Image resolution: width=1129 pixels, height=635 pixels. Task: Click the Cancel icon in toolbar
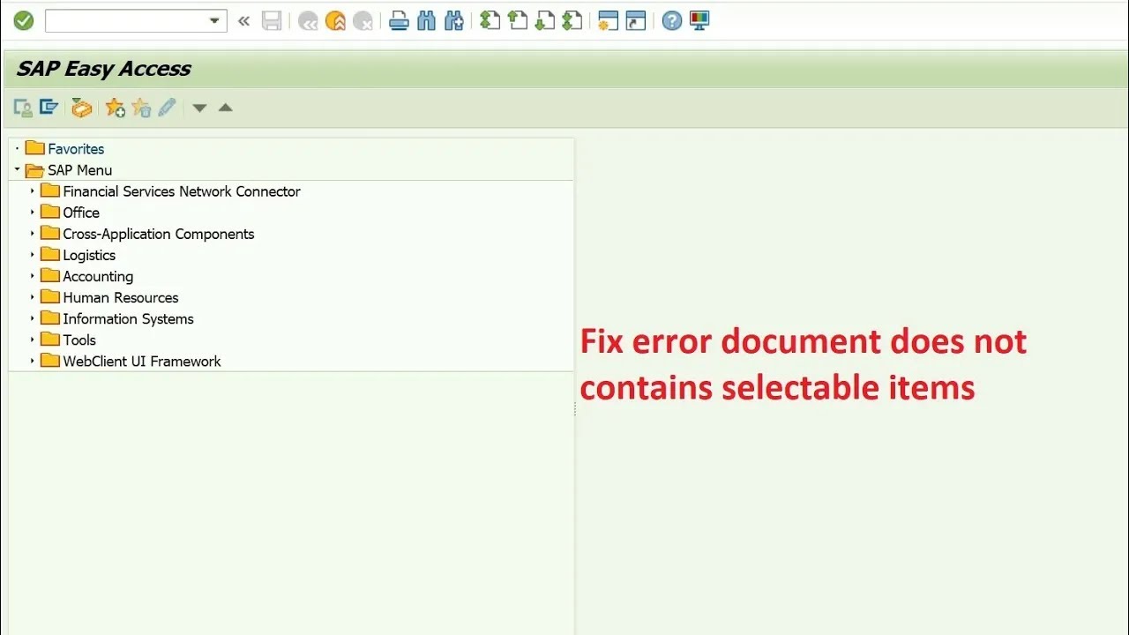pyautogui.click(x=363, y=21)
